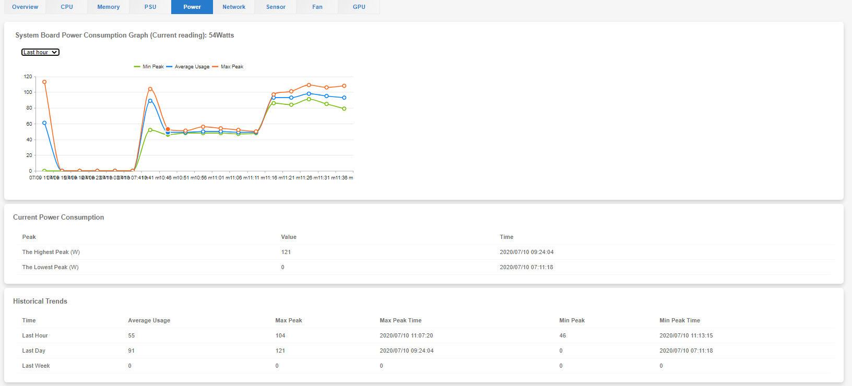Select the PSU tab

(150, 7)
